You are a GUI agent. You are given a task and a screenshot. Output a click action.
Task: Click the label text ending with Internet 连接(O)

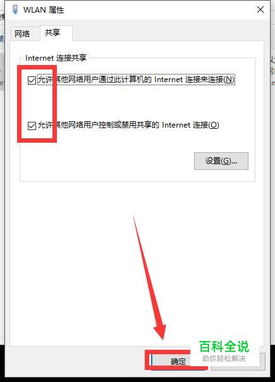(128, 125)
